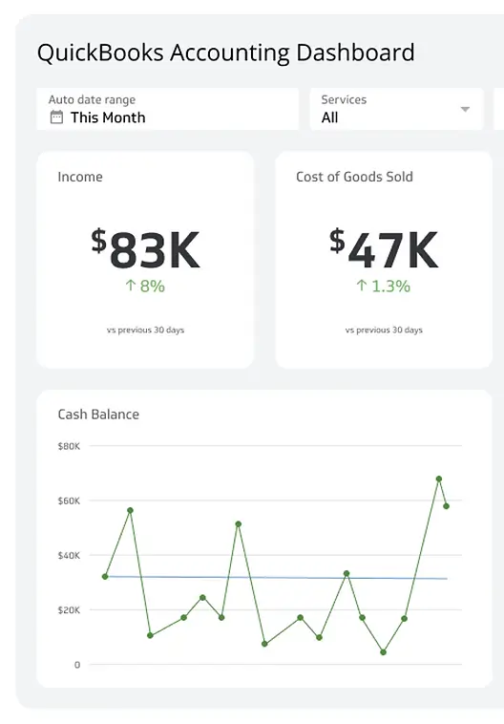Click the $60K axis label
This screenshot has width=504, height=724.
point(69,500)
